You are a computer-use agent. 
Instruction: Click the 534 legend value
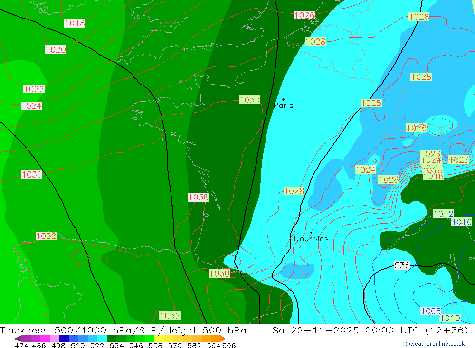[x=116, y=345]
